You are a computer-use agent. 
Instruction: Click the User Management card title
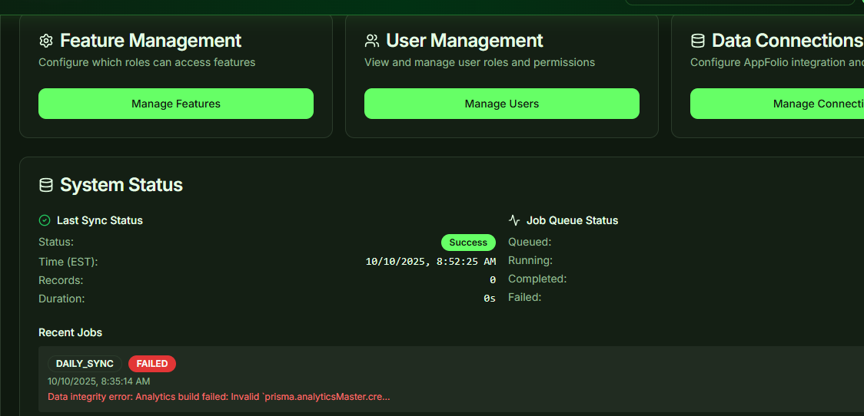464,41
